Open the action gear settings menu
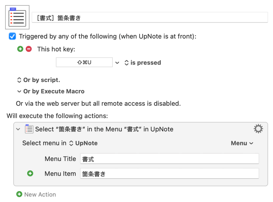Screen dimensions: 273x202 click(258, 129)
